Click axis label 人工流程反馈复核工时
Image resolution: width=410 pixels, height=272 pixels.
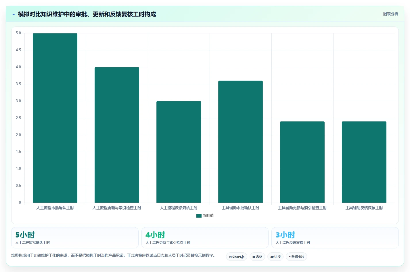179,208
